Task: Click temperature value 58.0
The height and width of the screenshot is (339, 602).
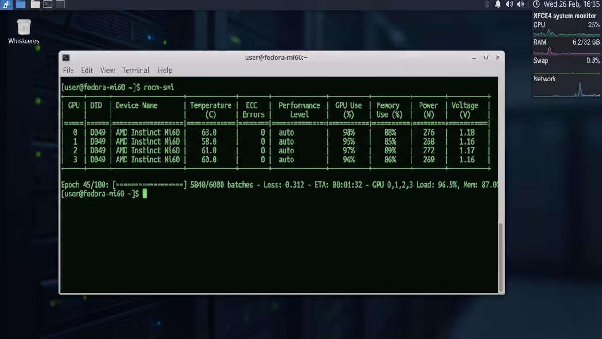Action: tap(209, 142)
